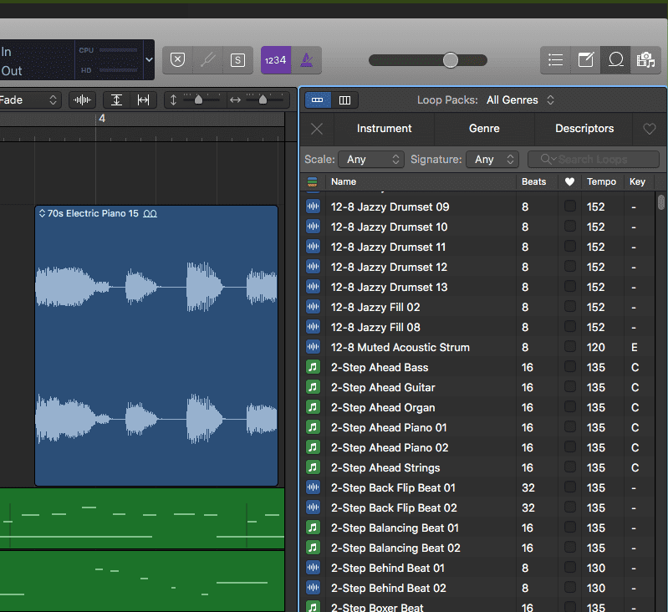Click green loop icon of 2-Step Ahead Bass
The height and width of the screenshot is (612, 668).
[x=314, y=367]
